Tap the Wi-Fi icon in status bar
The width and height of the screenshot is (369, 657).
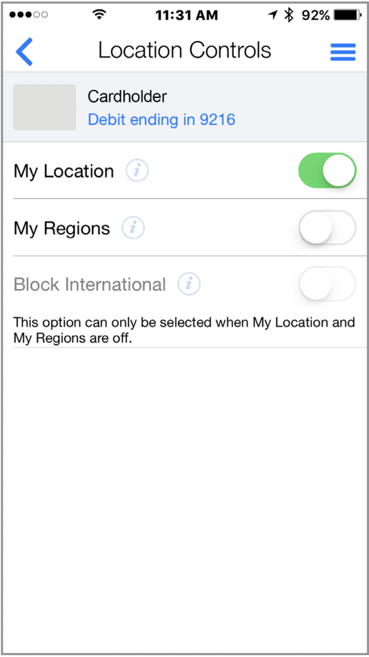coord(98,15)
